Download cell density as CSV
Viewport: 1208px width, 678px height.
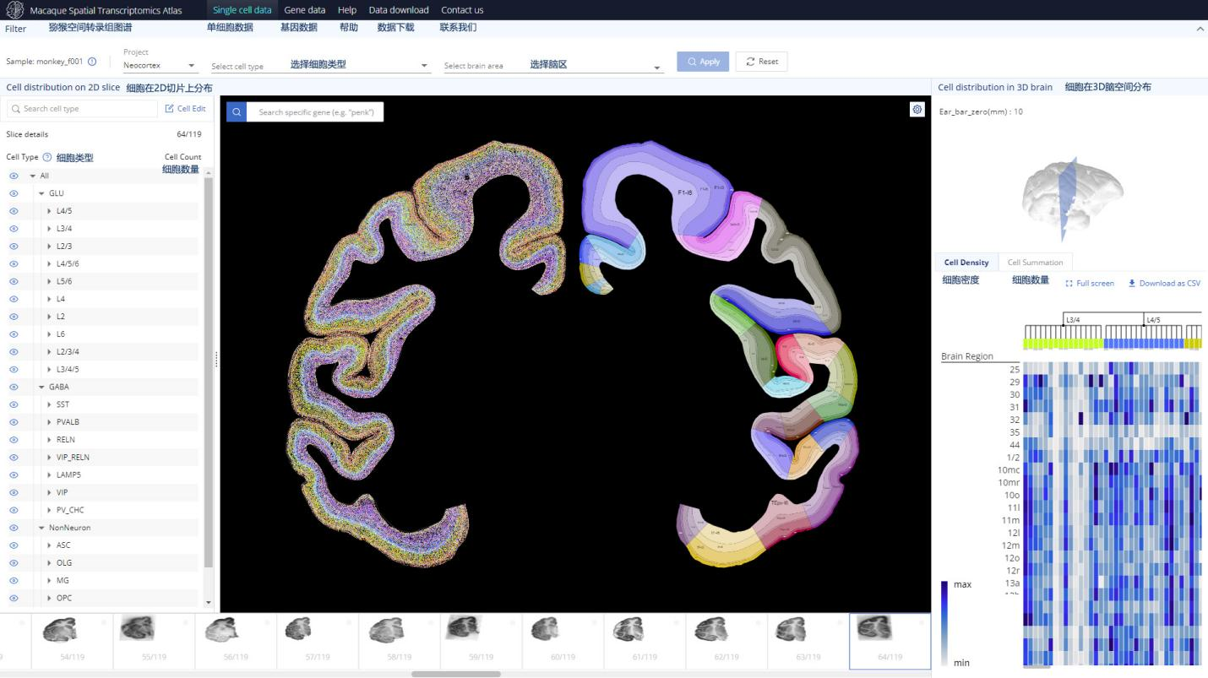point(1164,284)
